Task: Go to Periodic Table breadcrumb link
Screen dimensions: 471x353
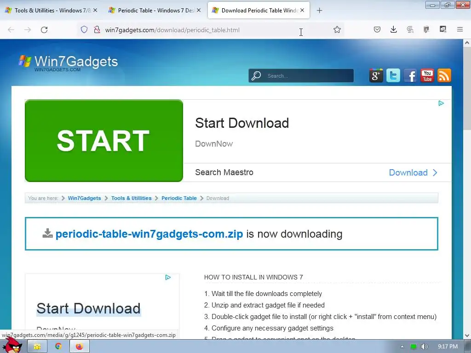Action: (179, 198)
